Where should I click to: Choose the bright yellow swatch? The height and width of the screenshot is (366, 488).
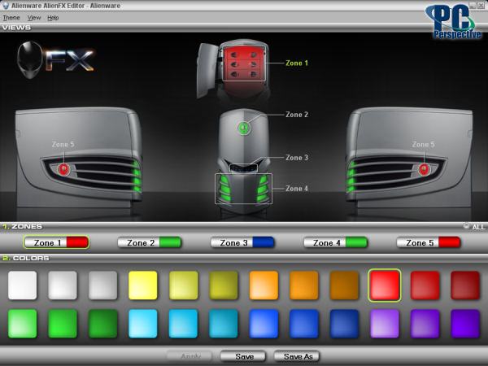pos(143,285)
